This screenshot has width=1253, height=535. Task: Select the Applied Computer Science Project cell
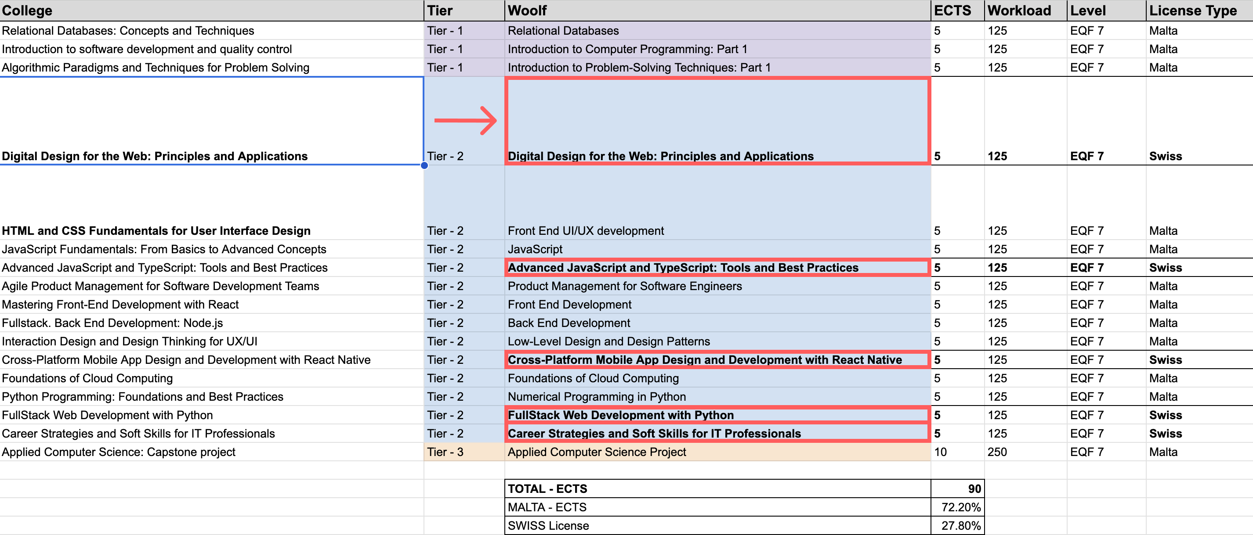coord(717,452)
